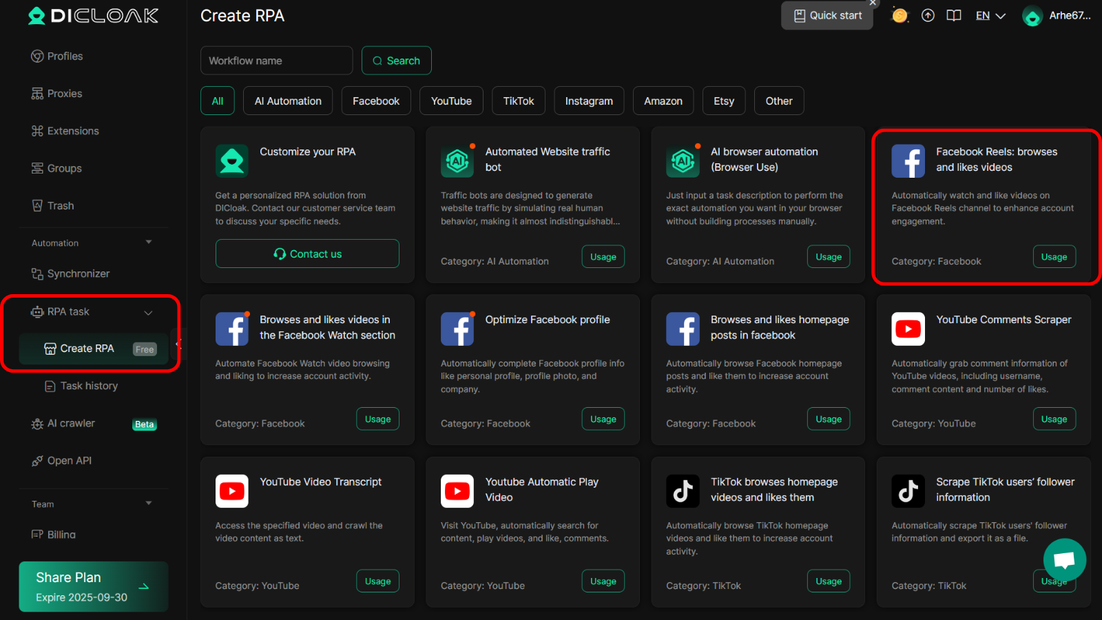
Task: Click Usage on Youtube Automatic Play Video
Action: coord(603,581)
